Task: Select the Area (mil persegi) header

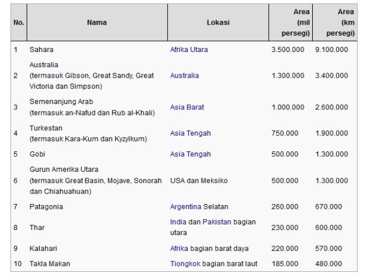Action: tap(291, 23)
